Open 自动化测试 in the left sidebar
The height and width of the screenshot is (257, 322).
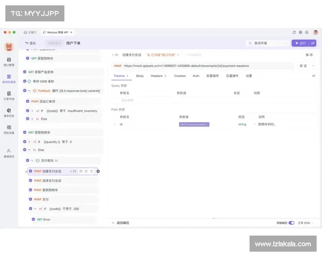coord(9,79)
